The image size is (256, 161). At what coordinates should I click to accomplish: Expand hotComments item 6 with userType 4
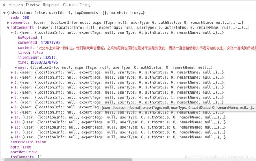pyautogui.click(x=12, y=97)
